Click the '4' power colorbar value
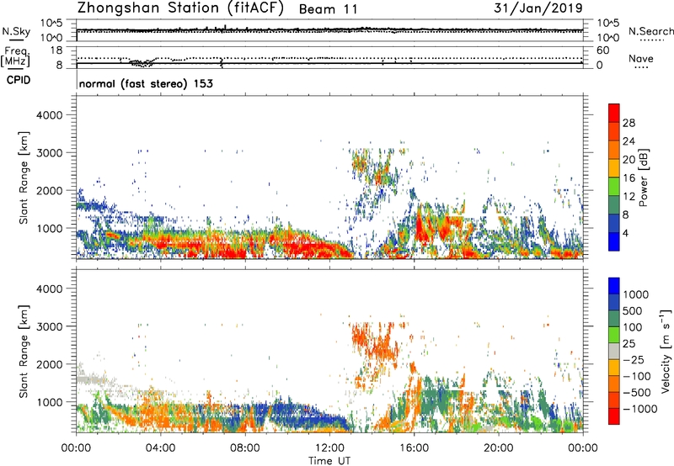This screenshot has width=674, height=466. point(626,233)
